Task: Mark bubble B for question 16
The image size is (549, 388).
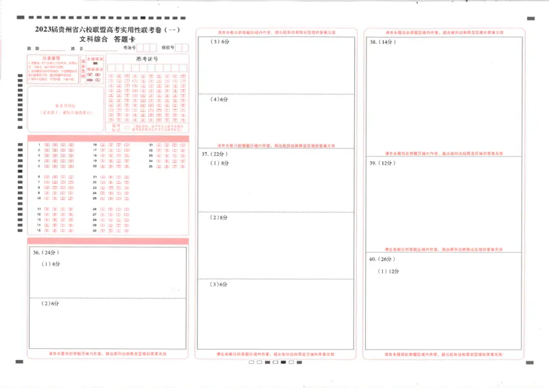Action: click(111, 145)
